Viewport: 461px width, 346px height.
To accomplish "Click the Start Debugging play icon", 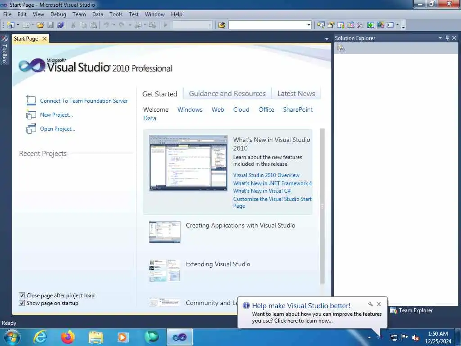I will tap(165, 25).
